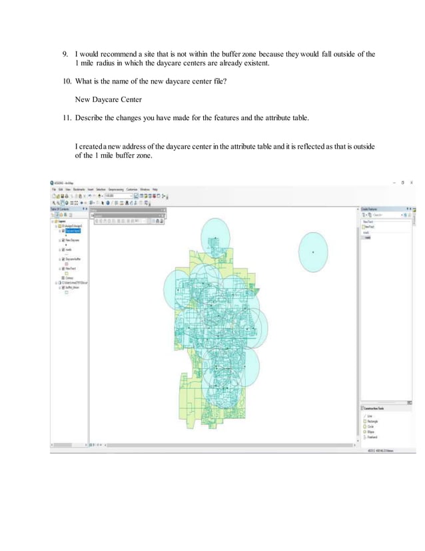The height and width of the screenshot is (551, 425).
Task: Select the Identify blue info tool
Action: (107, 203)
